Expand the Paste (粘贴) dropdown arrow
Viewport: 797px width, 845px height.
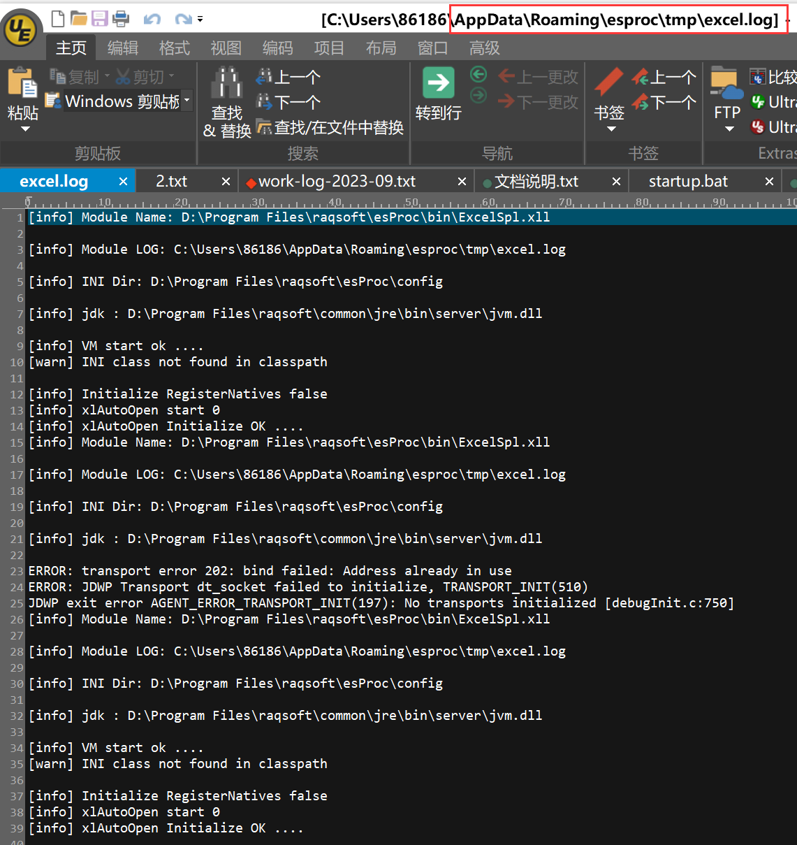pos(25,129)
